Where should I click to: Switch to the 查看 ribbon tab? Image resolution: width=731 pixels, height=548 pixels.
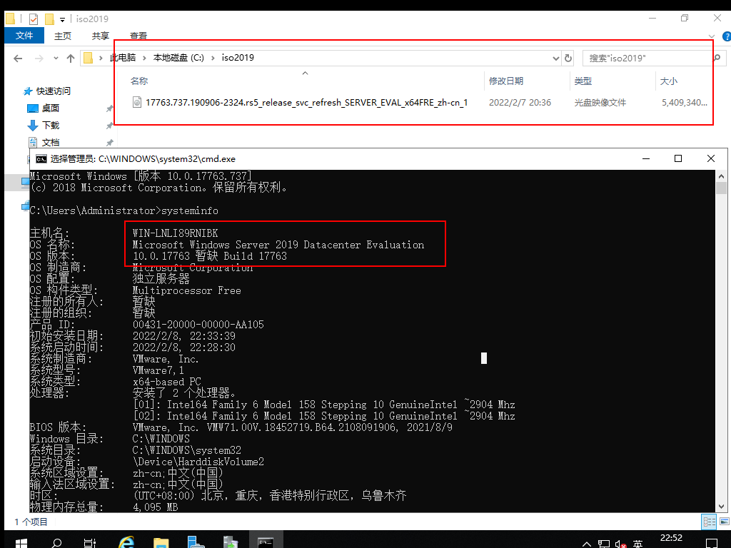(138, 36)
